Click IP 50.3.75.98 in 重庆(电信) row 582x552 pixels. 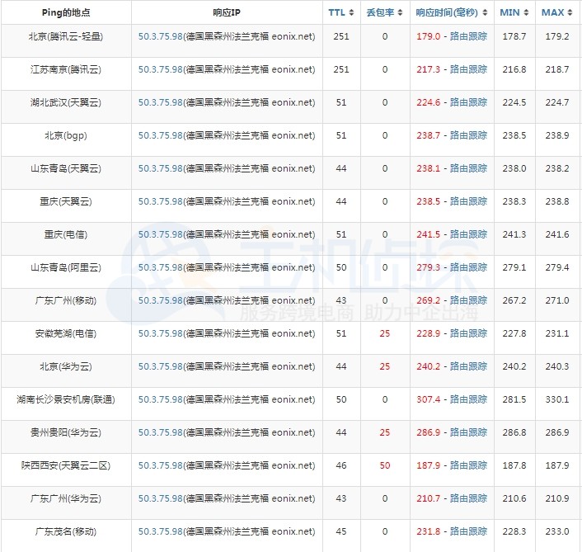[161, 235]
